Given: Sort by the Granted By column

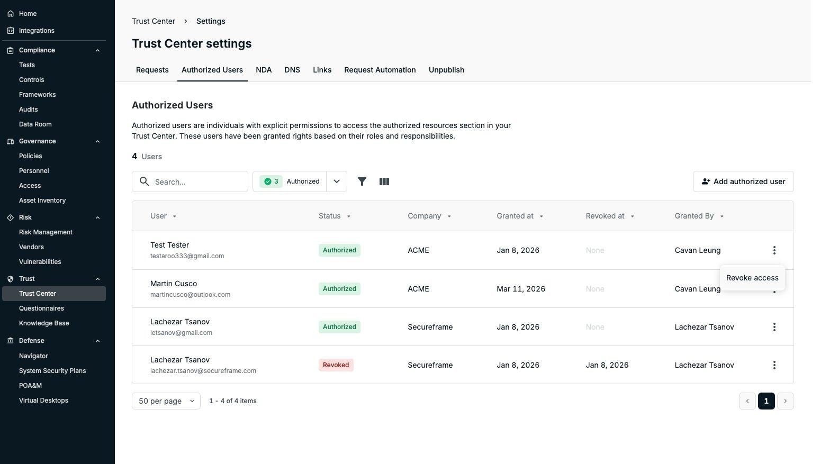Looking at the screenshot, I should point(699,216).
